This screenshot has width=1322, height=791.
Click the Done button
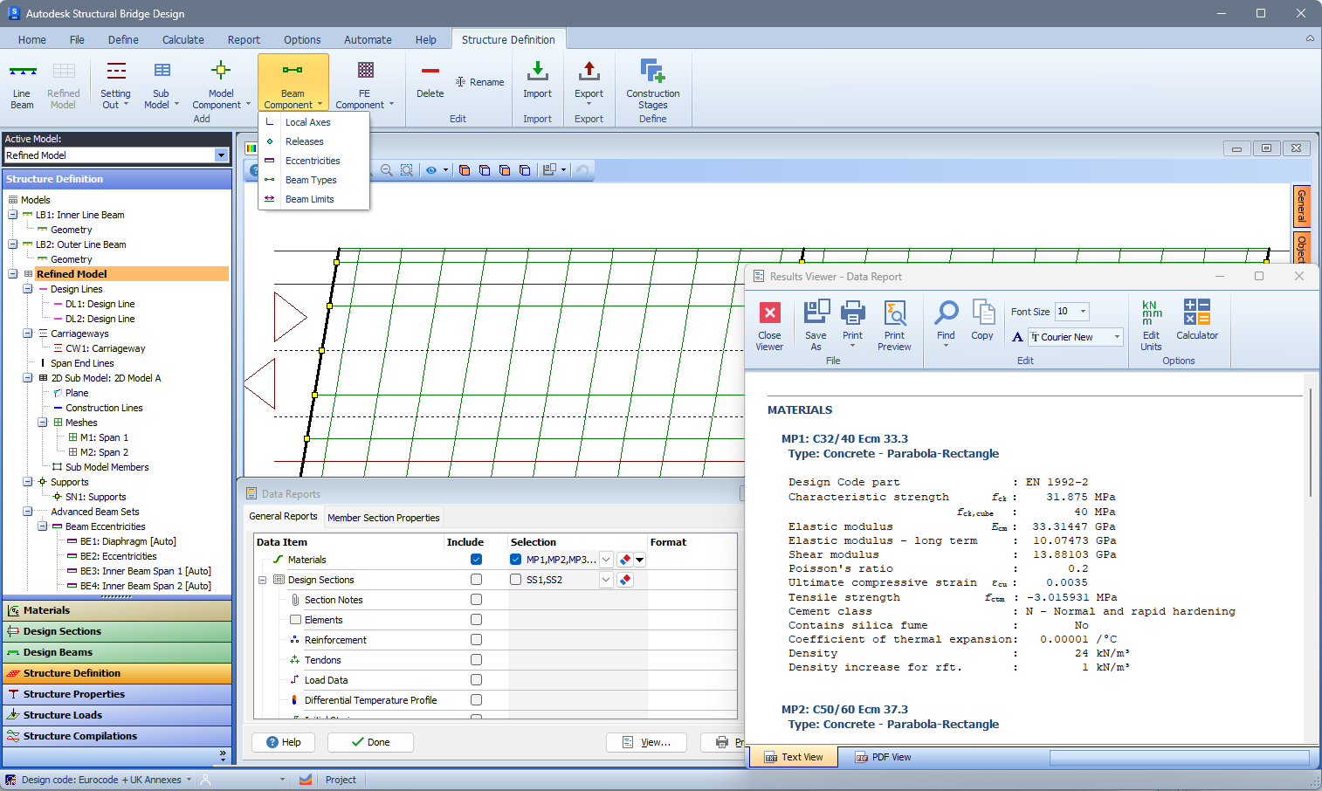click(370, 742)
